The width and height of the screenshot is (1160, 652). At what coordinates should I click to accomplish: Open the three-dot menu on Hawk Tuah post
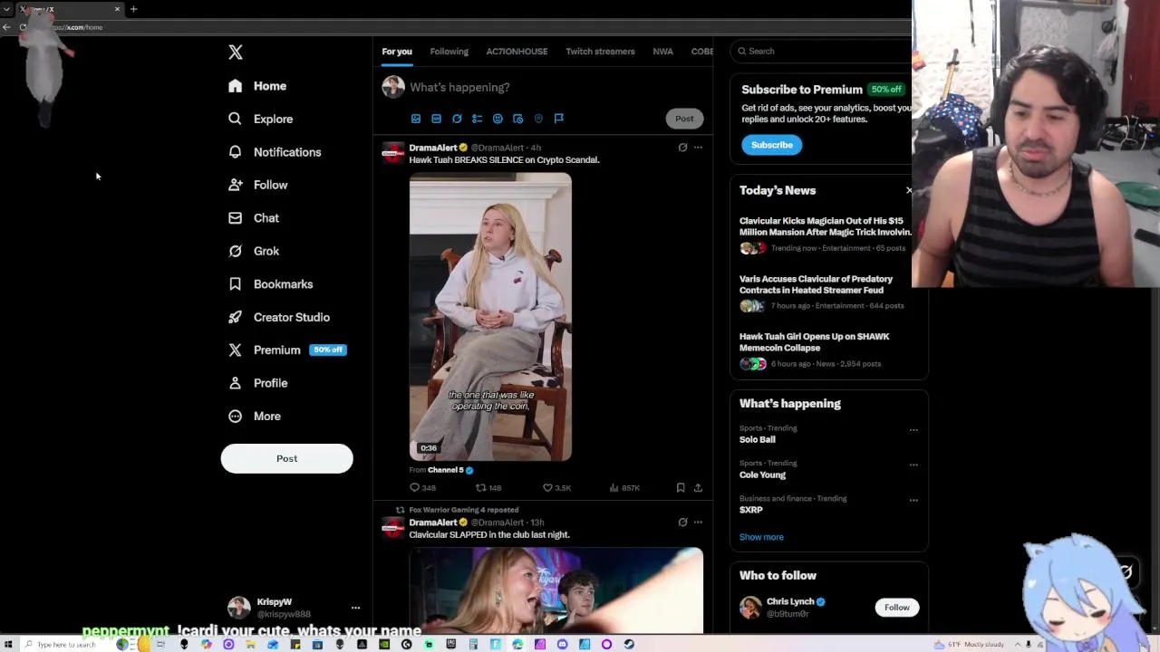point(698,148)
